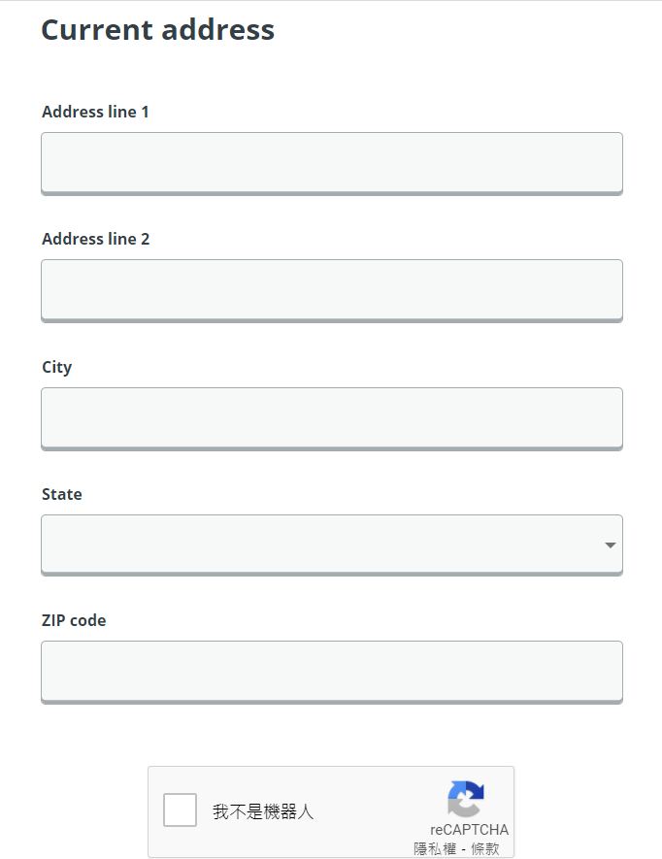
Task: Show the list of states
Action: point(332,545)
